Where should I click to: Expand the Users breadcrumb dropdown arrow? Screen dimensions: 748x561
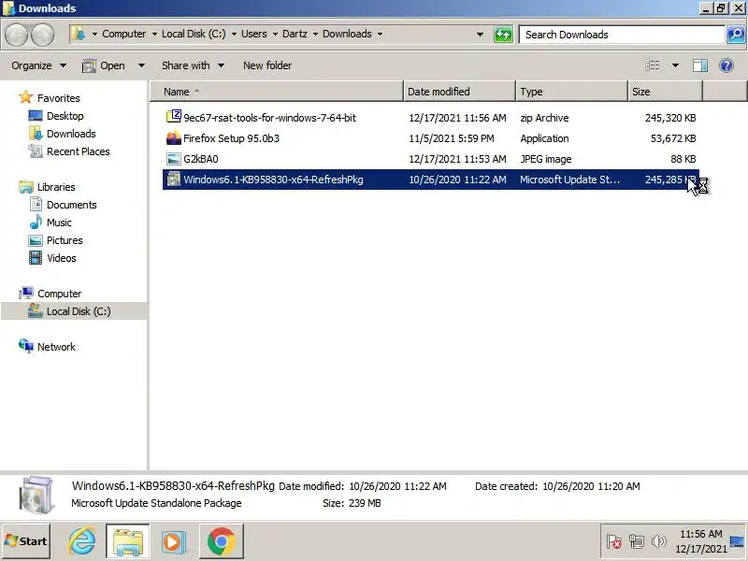click(x=275, y=34)
